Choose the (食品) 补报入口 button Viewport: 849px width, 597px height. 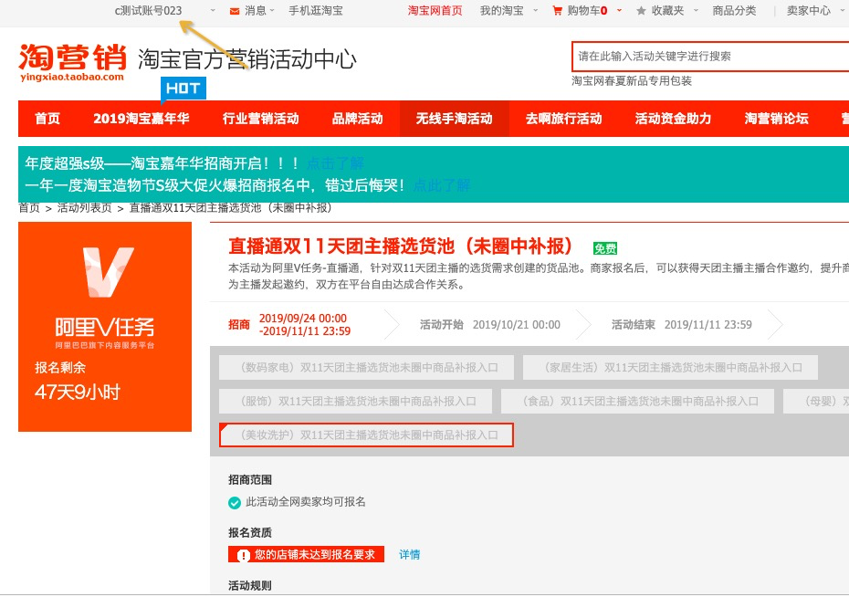point(638,401)
